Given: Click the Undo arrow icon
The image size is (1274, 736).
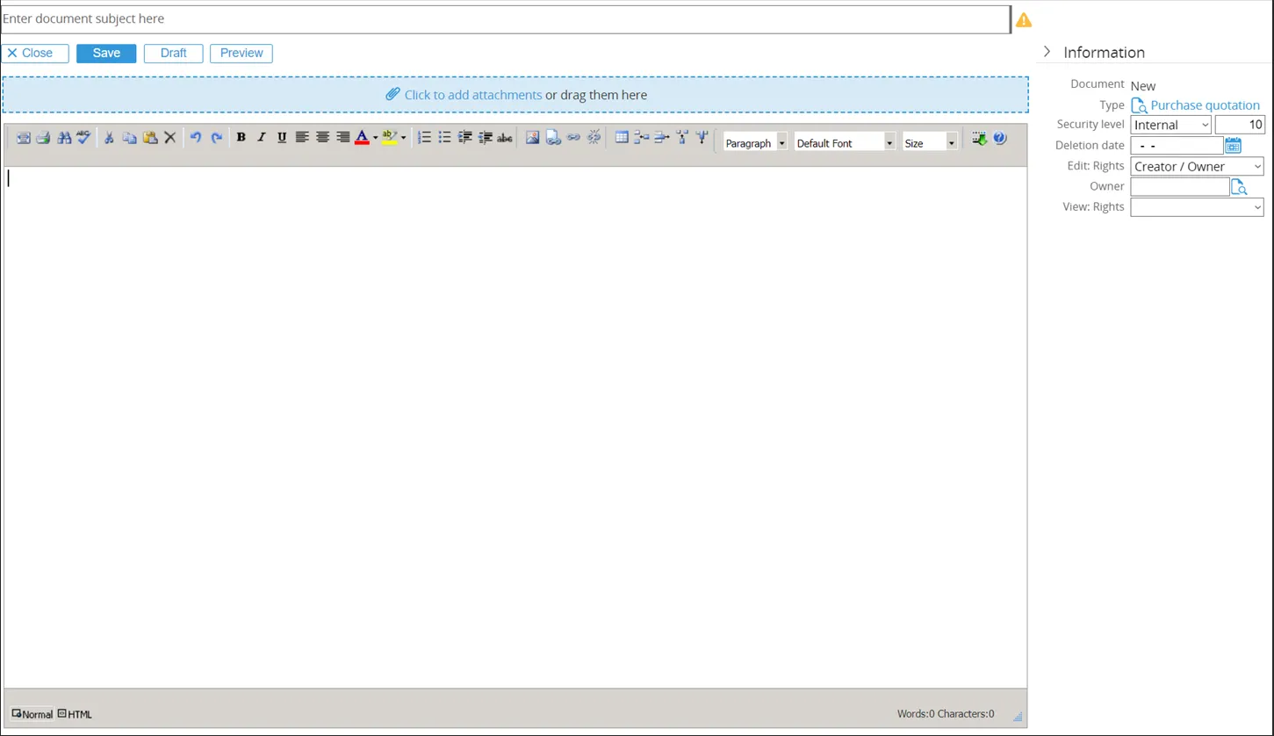Looking at the screenshot, I should click(x=196, y=138).
